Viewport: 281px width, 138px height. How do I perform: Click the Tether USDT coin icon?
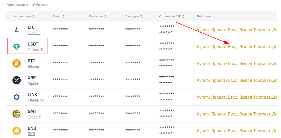[17, 47]
